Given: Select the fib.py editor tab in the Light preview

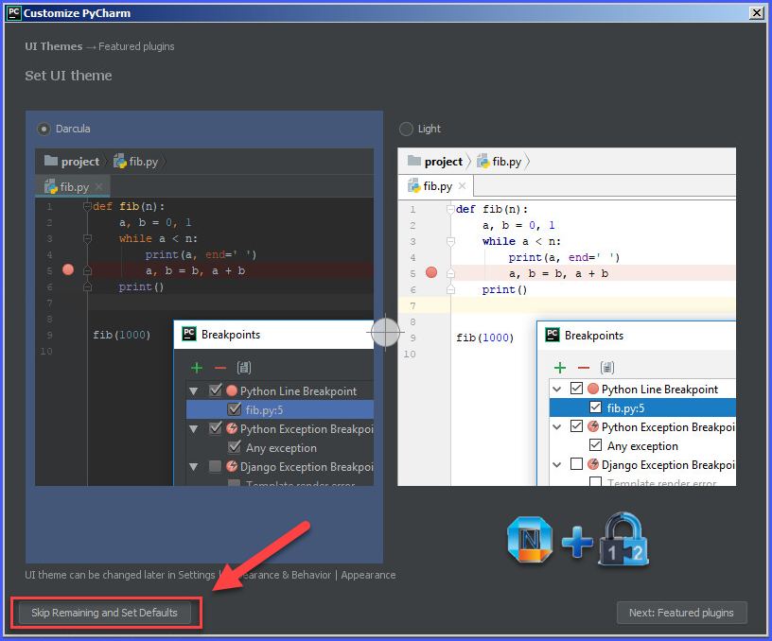Looking at the screenshot, I should tap(436, 186).
